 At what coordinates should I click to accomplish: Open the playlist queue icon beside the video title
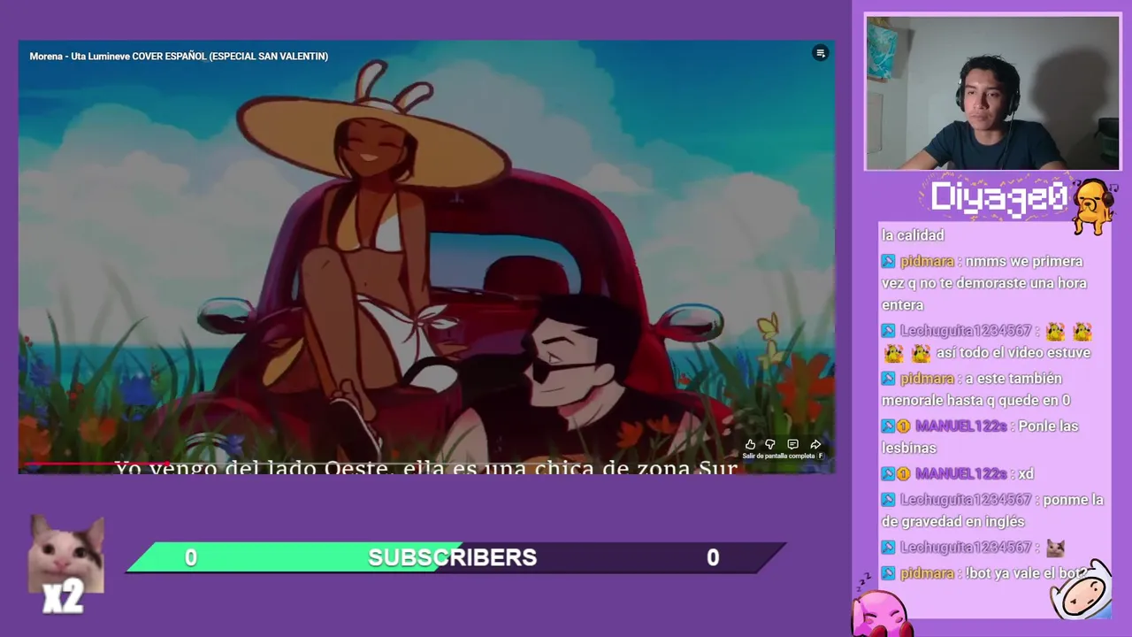pyautogui.click(x=820, y=53)
